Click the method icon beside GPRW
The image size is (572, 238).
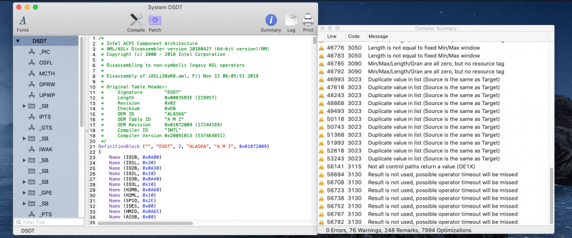[x=32, y=84]
